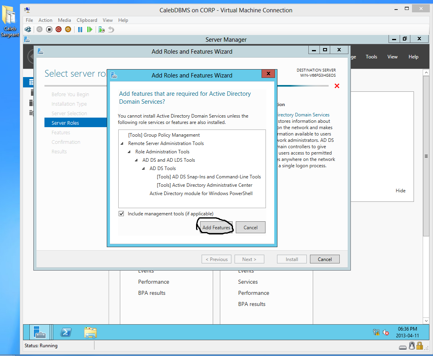This screenshot has height=356, width=433.
Task: Collapse AD DS and AD LDS Tools node
Action: point(136,160)
